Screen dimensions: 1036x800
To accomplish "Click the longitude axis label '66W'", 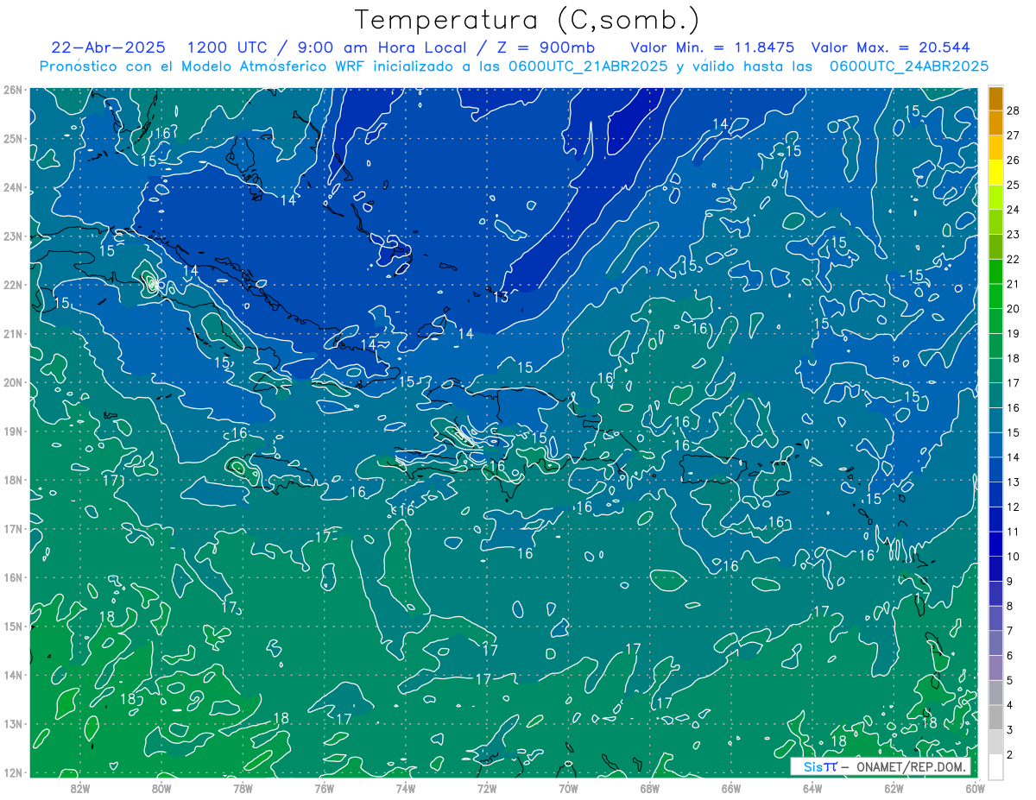I will [x=730, y=789].
